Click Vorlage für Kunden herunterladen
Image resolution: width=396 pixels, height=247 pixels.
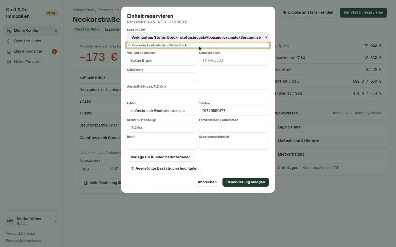tap(161, 157)
